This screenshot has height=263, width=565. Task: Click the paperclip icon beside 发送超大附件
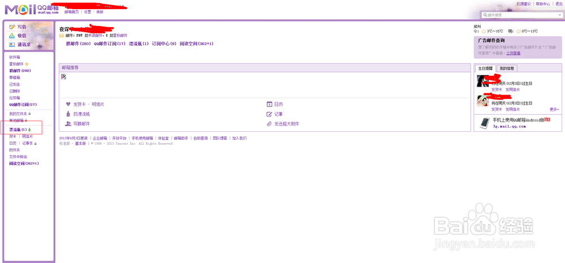[269, 124]
